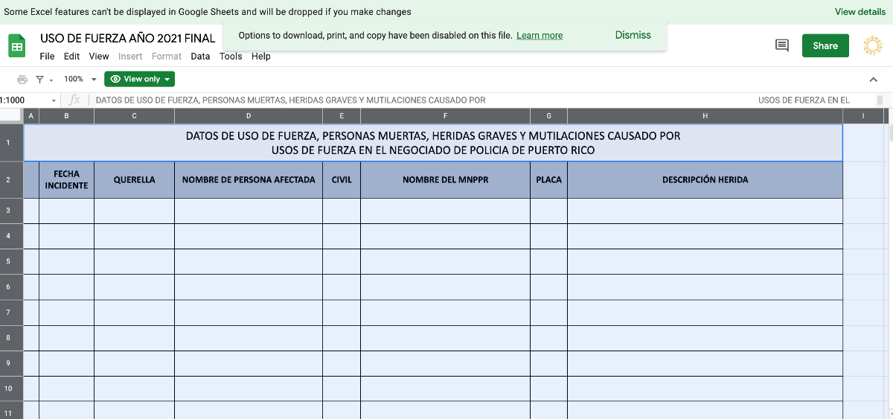Open the View menu
Viewport: 893px width, 419px height.
[99, 57]
